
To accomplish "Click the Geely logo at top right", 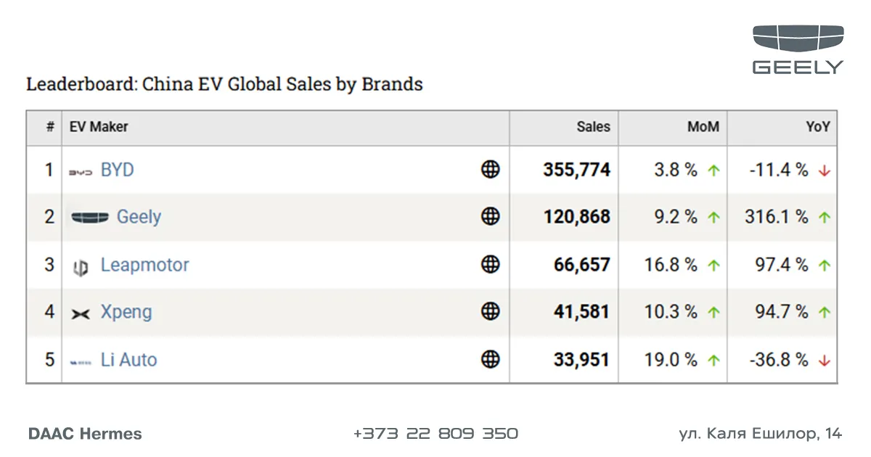I will [798, 49].
